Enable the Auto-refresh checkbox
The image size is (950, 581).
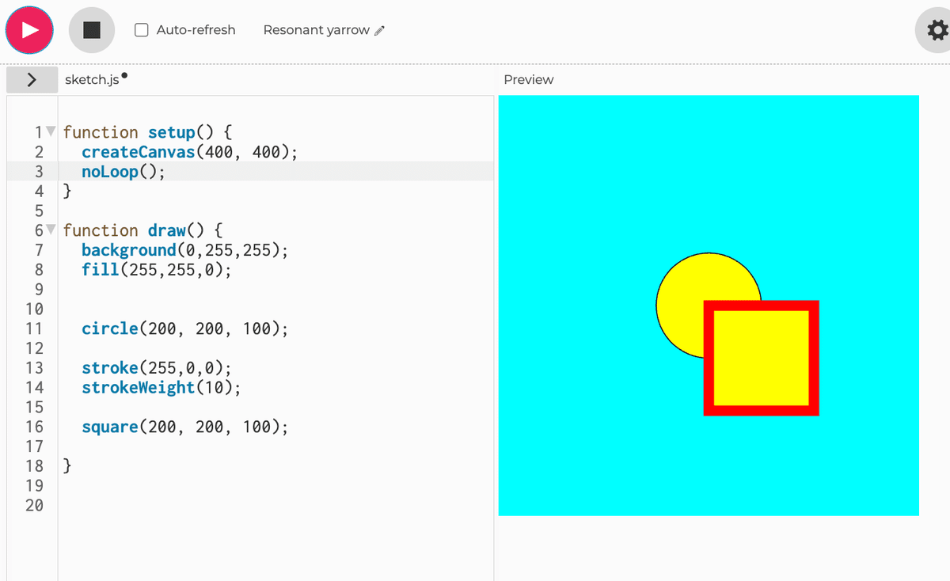point(142,30)
